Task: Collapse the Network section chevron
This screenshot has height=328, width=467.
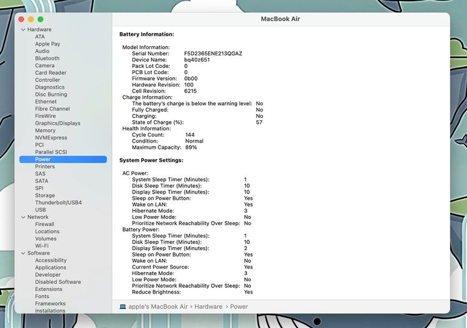Action: [x=23, y=217]
